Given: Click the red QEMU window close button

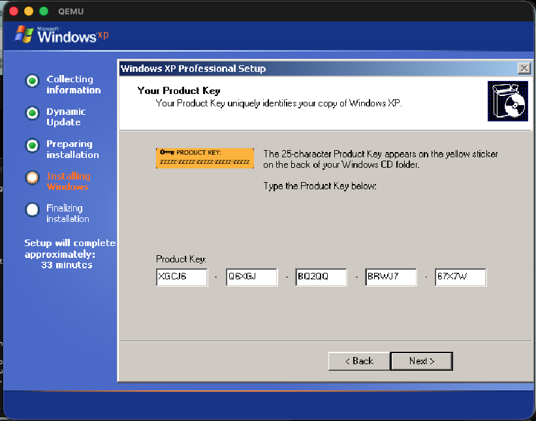Looking at the screenshot, I should (x=14, y=11).
